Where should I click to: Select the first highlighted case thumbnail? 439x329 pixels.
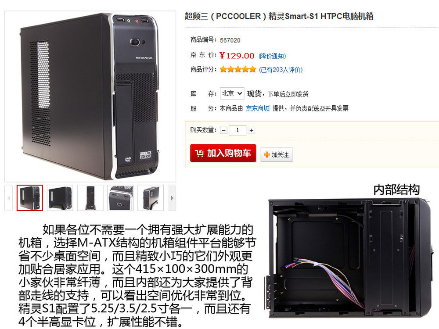coord(30,198)
